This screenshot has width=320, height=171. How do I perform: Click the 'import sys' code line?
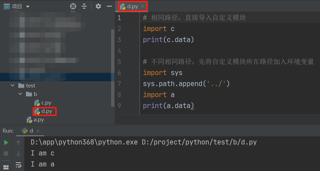pyautogui.click(x=163, y=73)
